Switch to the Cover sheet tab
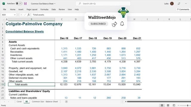Image resolution: width=191 pixels, height=107 pixels. [x=19, y=102]
